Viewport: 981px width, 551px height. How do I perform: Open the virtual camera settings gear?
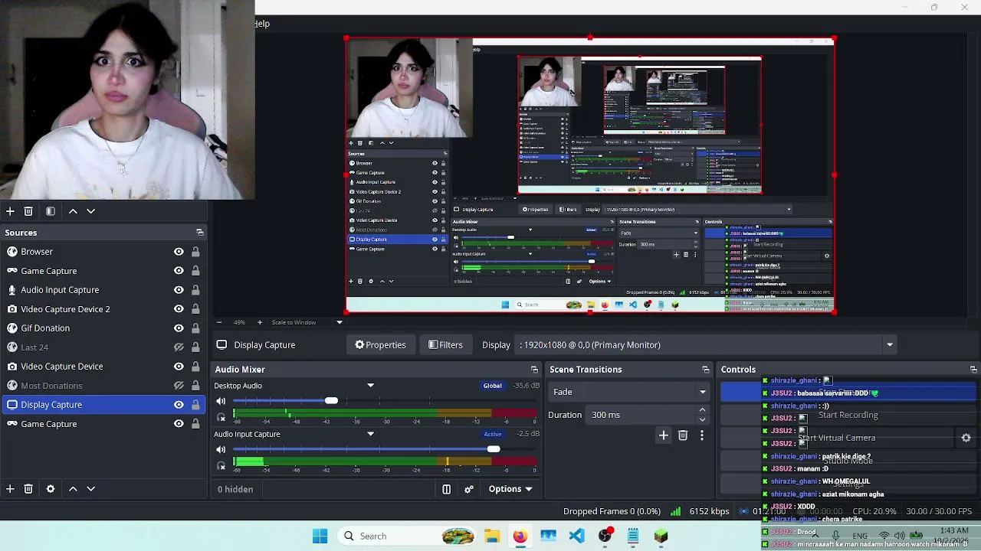point(966,438)
